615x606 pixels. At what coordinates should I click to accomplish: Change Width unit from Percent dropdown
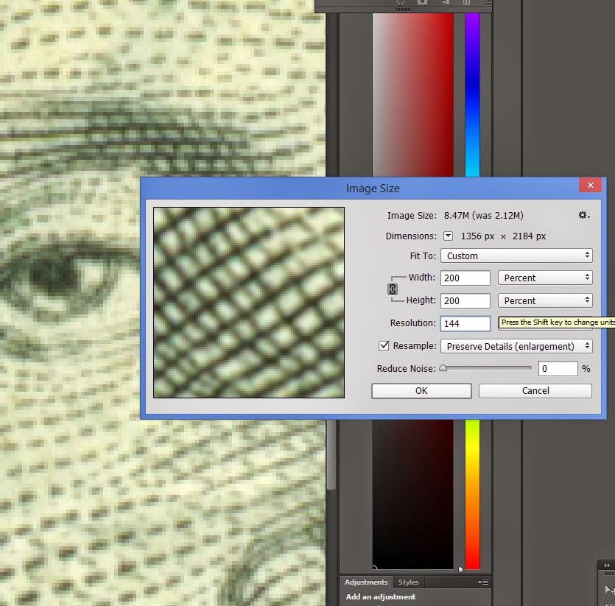pos(545,278)
